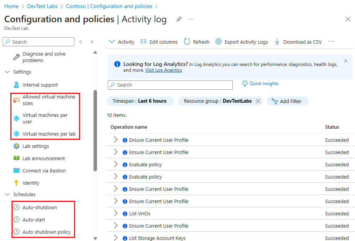Viewport: 355px width, 241px height.
Task: Pin the Activity log page
Action: pyautogui.click(x=179, y=19)
